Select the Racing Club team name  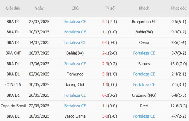(75, 85)
